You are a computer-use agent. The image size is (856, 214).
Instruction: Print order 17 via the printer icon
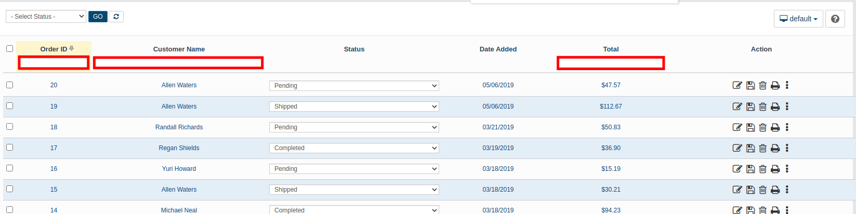(775, 148)
